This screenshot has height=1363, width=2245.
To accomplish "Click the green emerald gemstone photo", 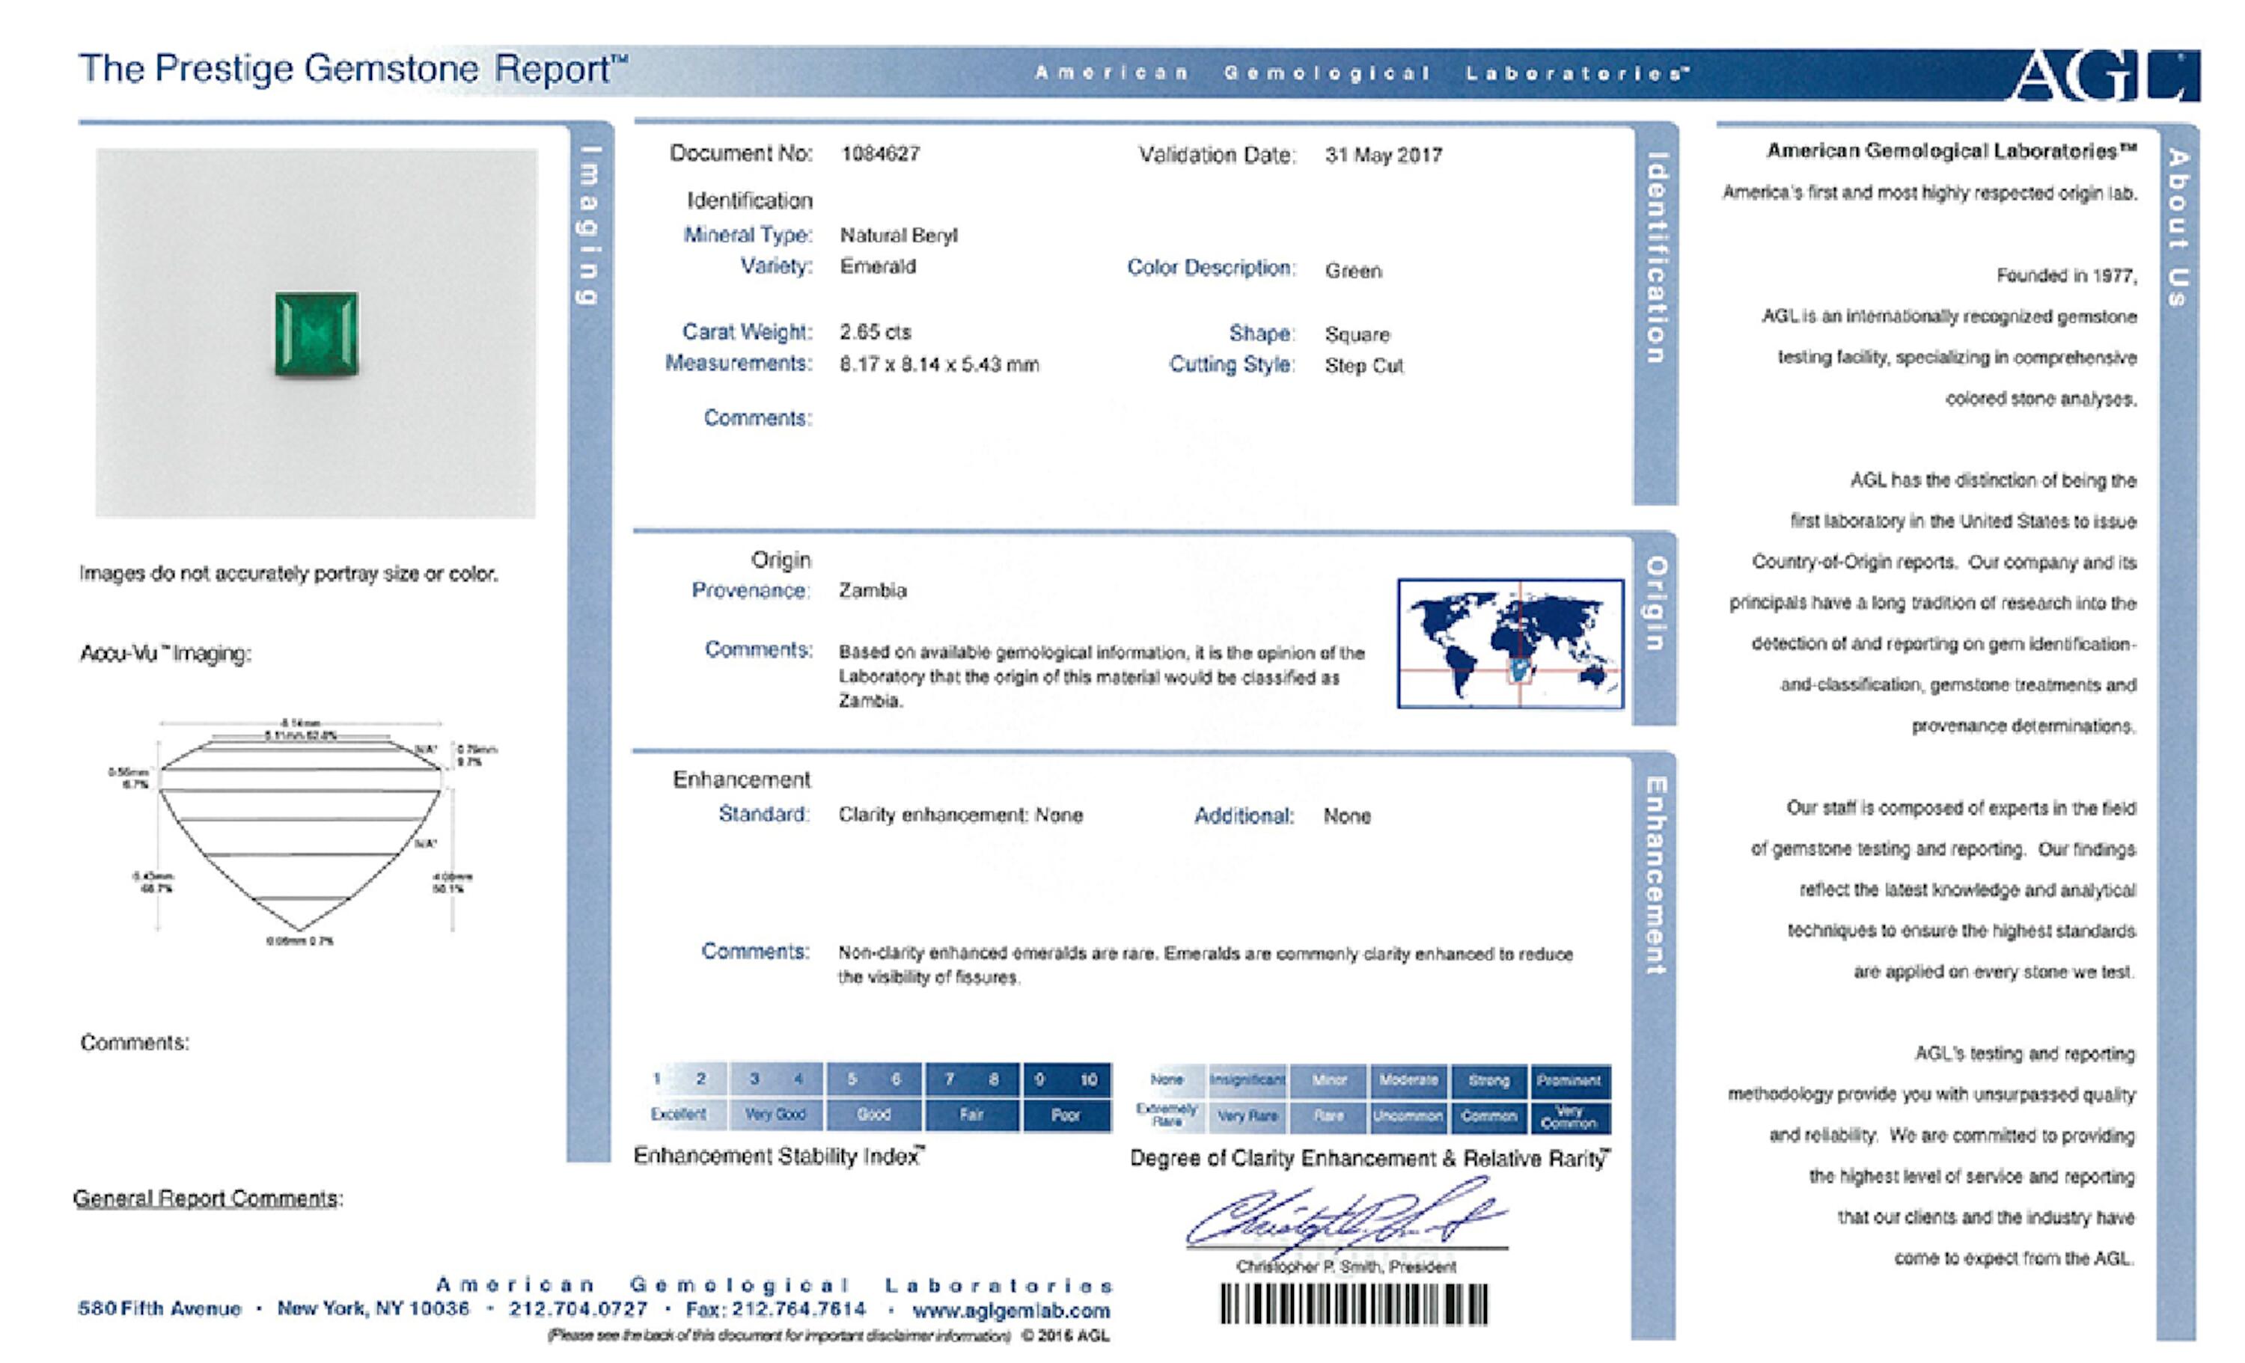I will coord(316,334).
